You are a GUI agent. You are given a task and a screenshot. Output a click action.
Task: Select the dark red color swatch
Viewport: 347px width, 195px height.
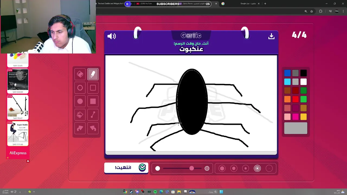click(295, 90)
